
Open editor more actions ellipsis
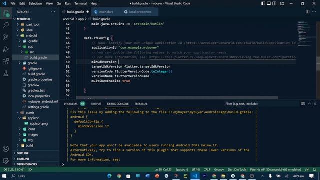314,12
